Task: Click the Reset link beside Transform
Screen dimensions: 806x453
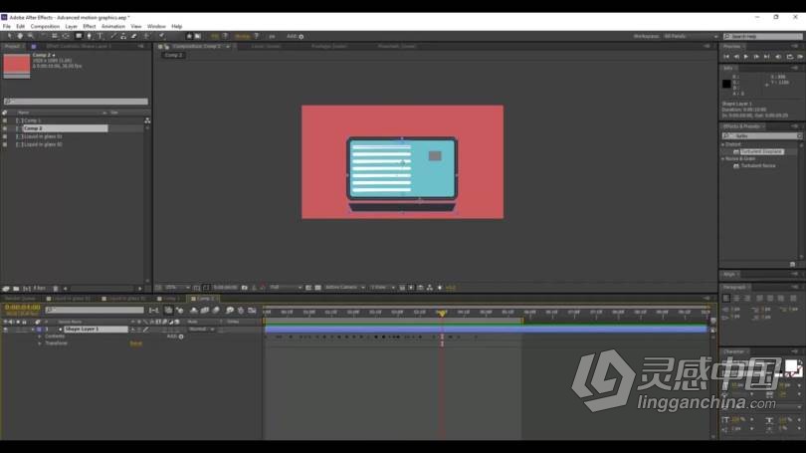Action: pyautogui.click(x=135, y=342)
